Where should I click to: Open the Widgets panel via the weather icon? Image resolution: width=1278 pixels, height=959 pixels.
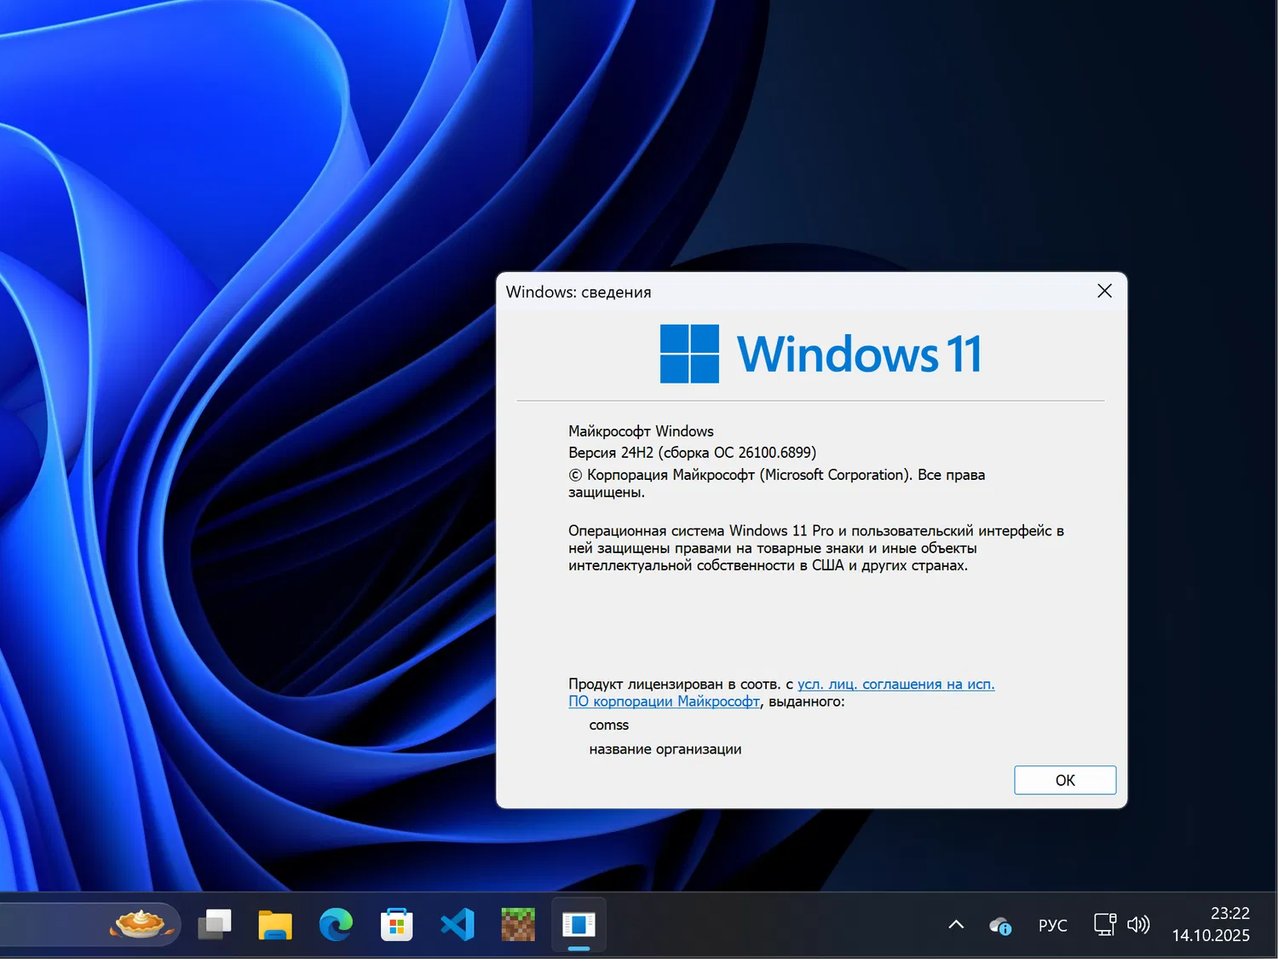tap(141, 924)
